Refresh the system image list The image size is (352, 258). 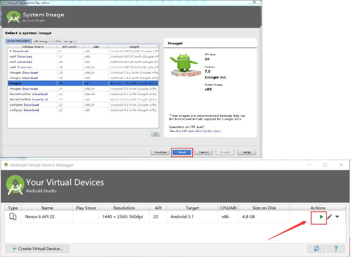156,134
